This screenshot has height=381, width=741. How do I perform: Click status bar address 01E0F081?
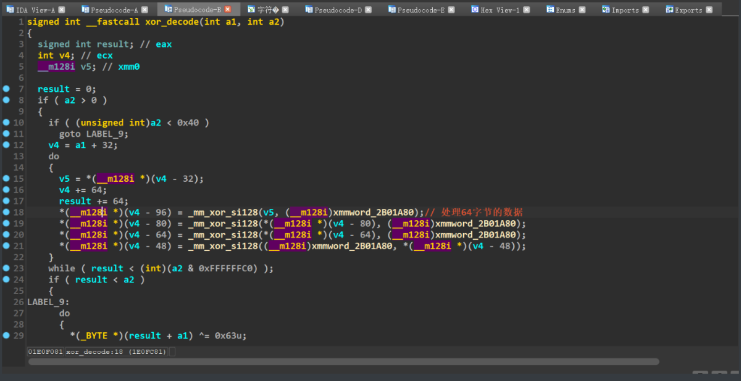tap(46, 351)
